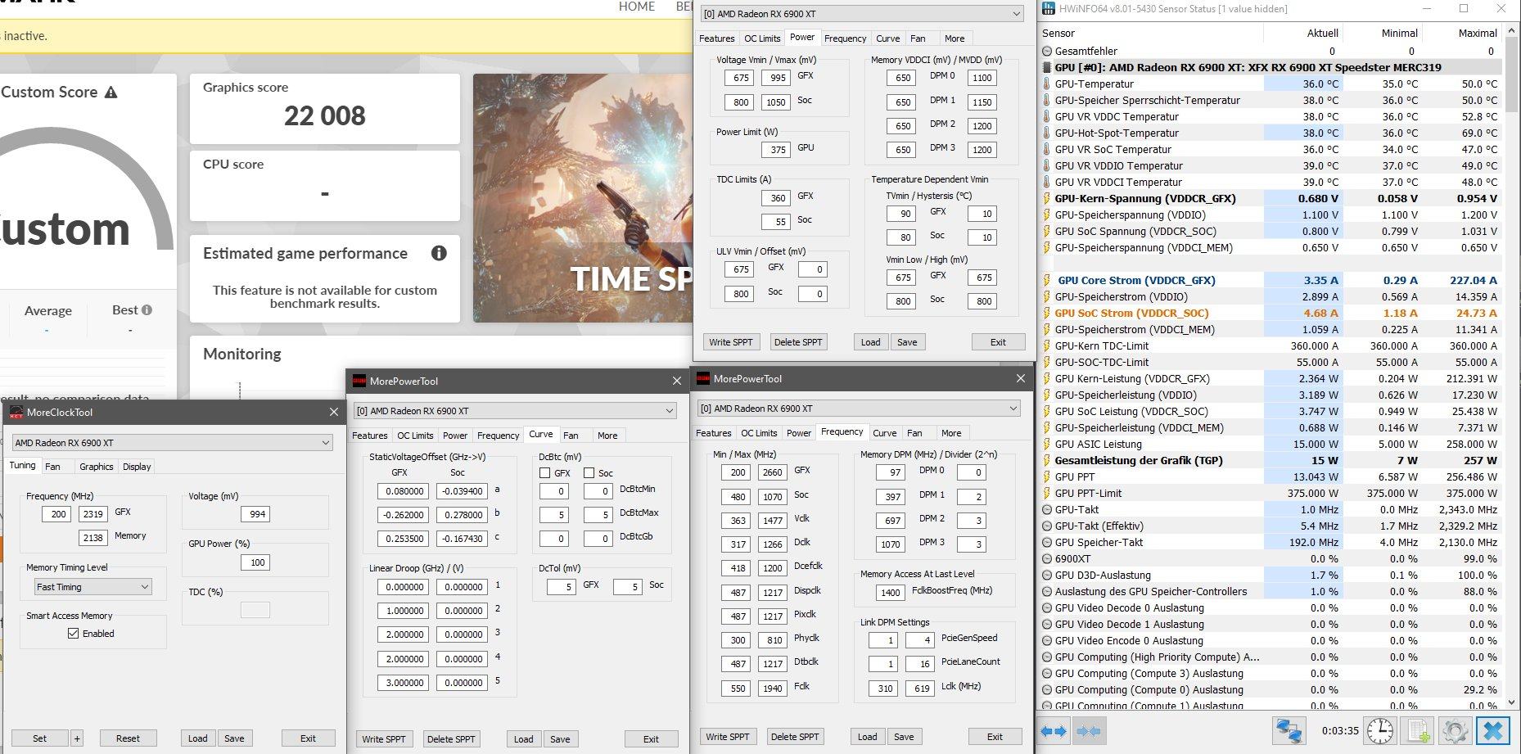
Task: Reset HWiNFO min/max values with the clock icon
Action: click(x=1380, y=731)
